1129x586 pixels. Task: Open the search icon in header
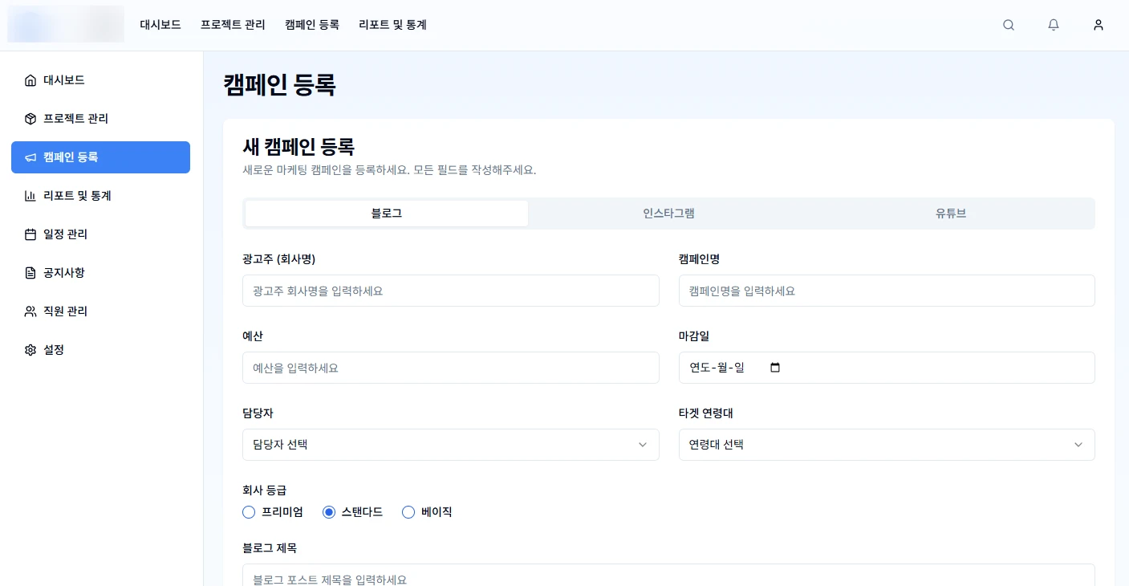click(x=1009, y=25)
